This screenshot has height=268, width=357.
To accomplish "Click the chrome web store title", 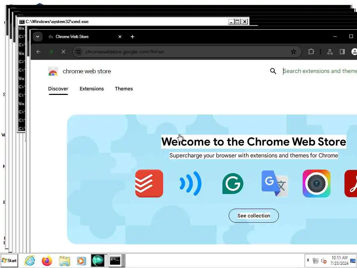I will coord(87,71).
